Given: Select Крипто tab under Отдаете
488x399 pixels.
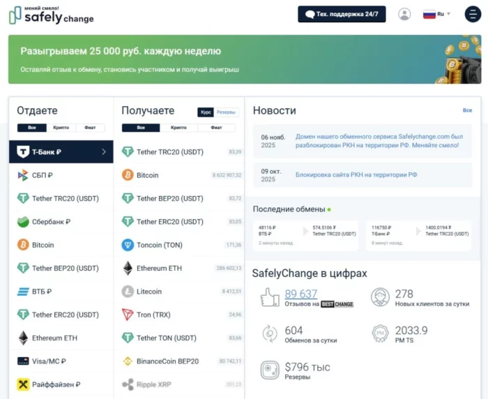Looking at the screenshot, I should pyautogui.click(x=61, y=128).
